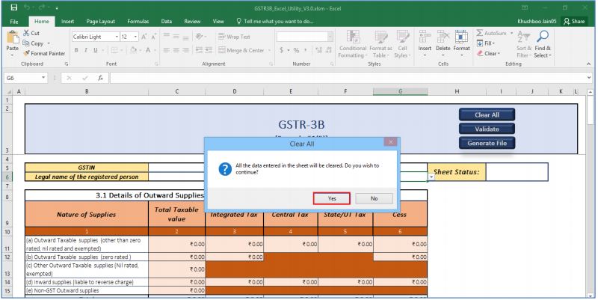Click the Name Box showing G6
Screen dimensions: 598x300
point(22,78)
